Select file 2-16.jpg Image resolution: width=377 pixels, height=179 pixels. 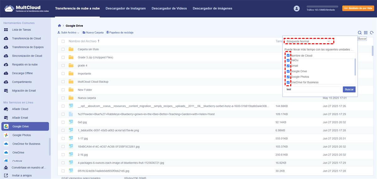(83, 155)
